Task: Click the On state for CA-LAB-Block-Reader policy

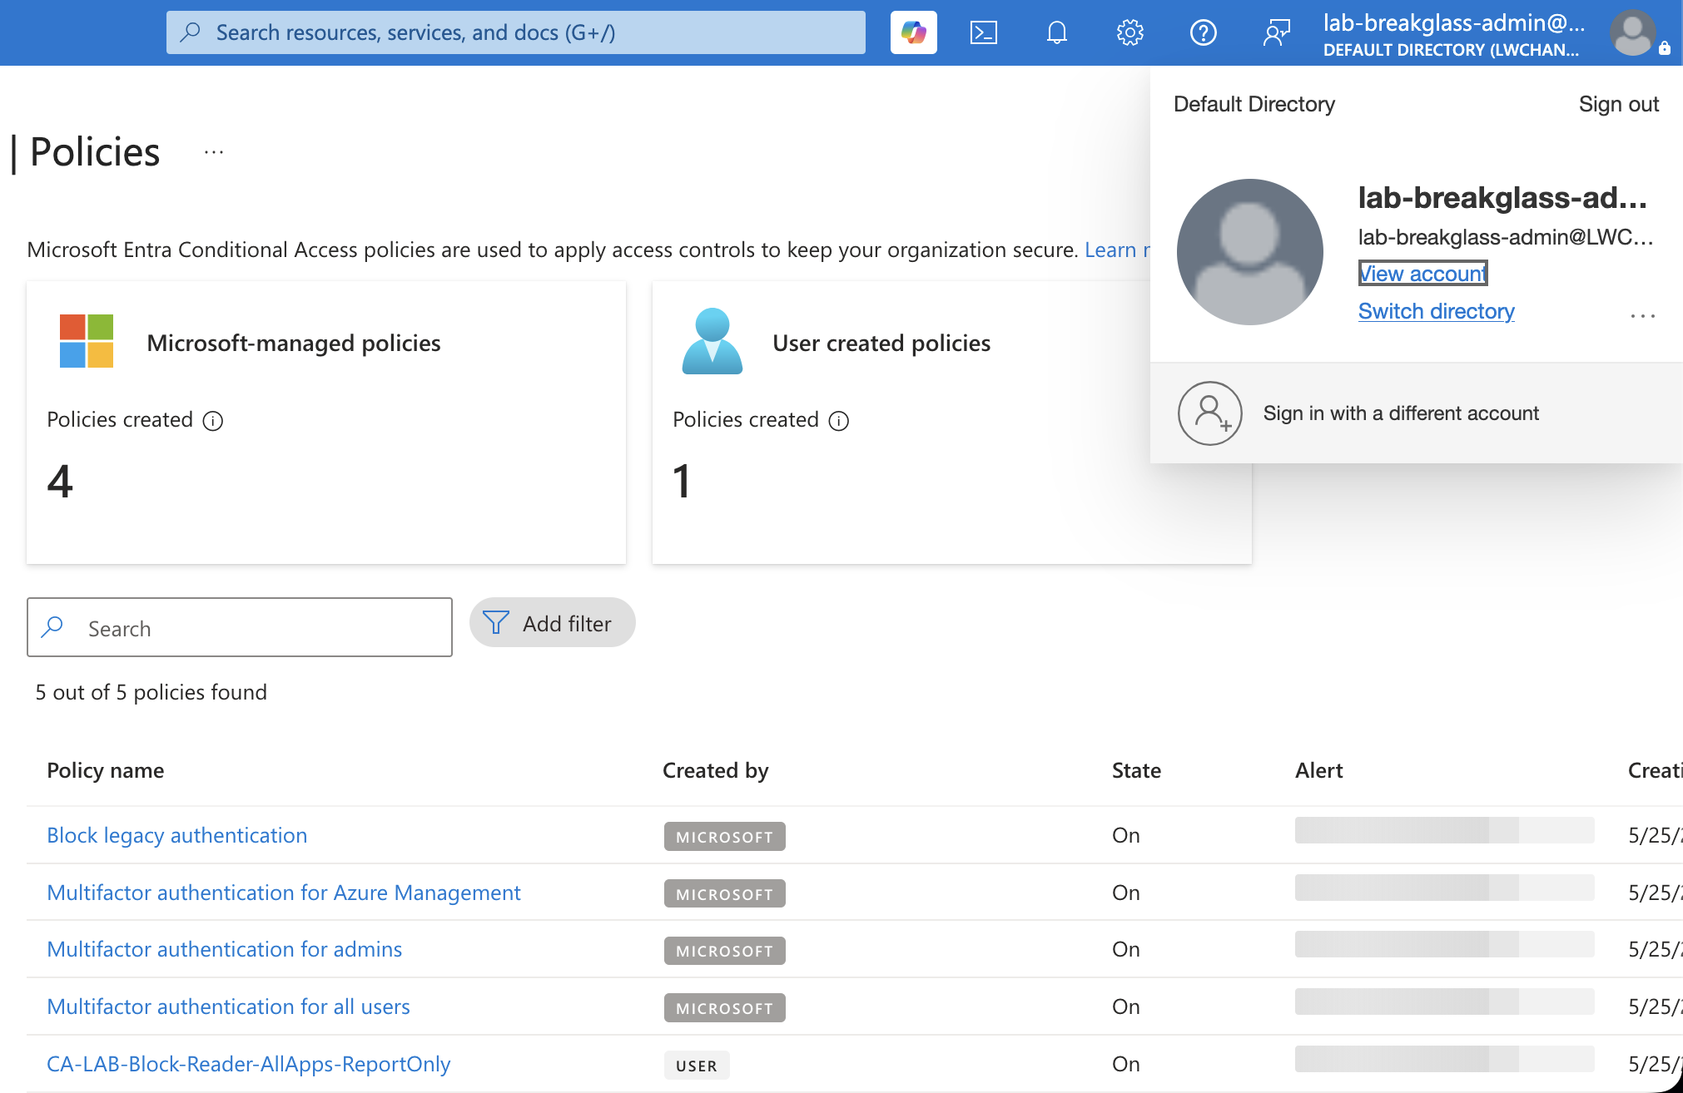Action: [x=1125, y=1064]
